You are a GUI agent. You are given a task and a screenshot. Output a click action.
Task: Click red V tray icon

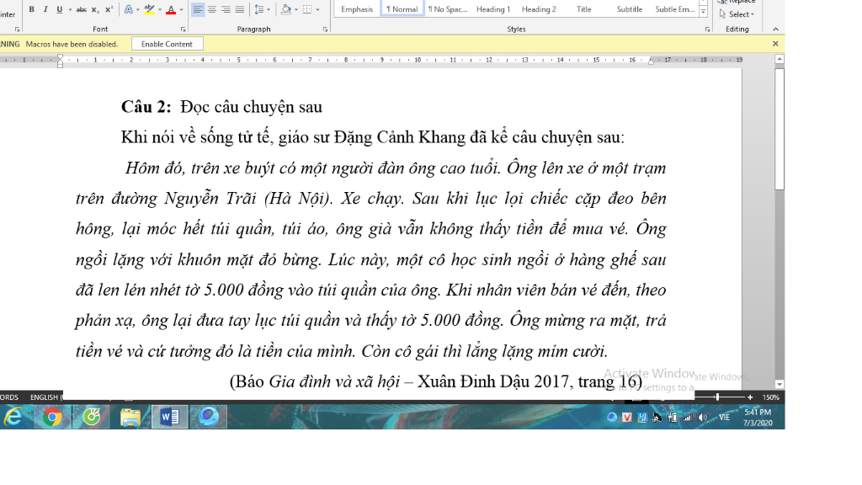(x=626, y=418)
